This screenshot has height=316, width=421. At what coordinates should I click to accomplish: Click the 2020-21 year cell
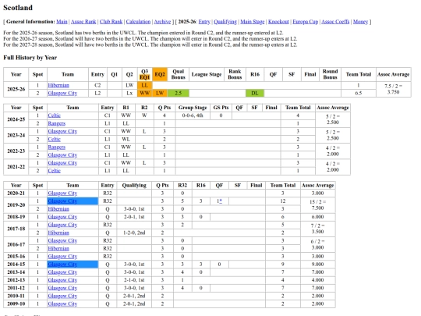tap(16, 194)
